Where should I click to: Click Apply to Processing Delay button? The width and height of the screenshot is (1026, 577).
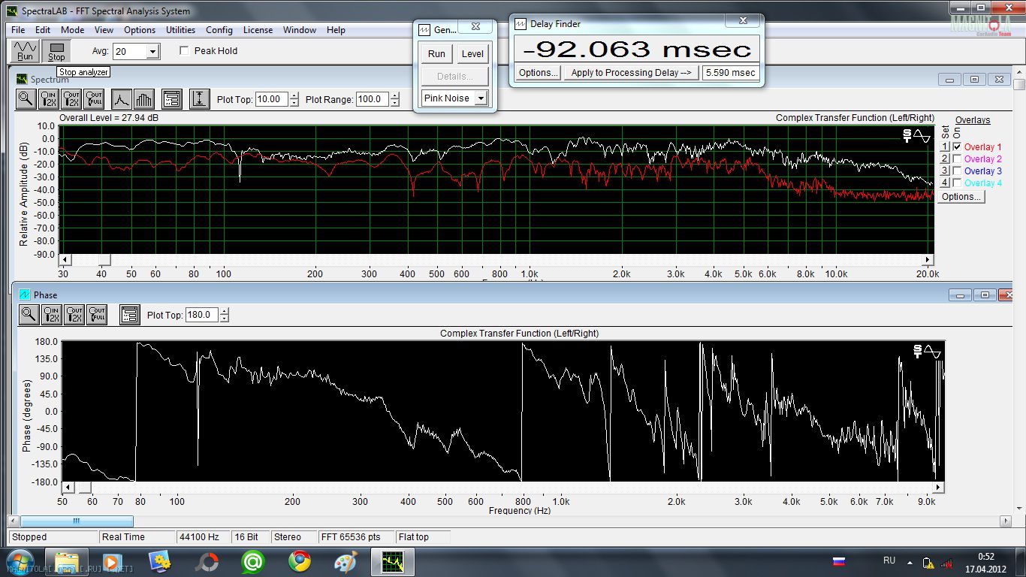tap(631, 73)
